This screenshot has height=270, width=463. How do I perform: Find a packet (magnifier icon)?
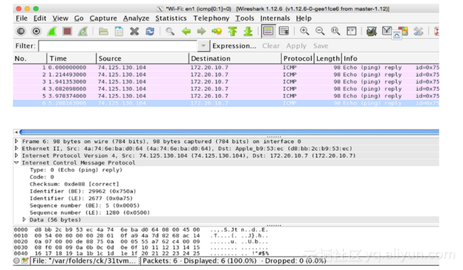tap(170, 31)
